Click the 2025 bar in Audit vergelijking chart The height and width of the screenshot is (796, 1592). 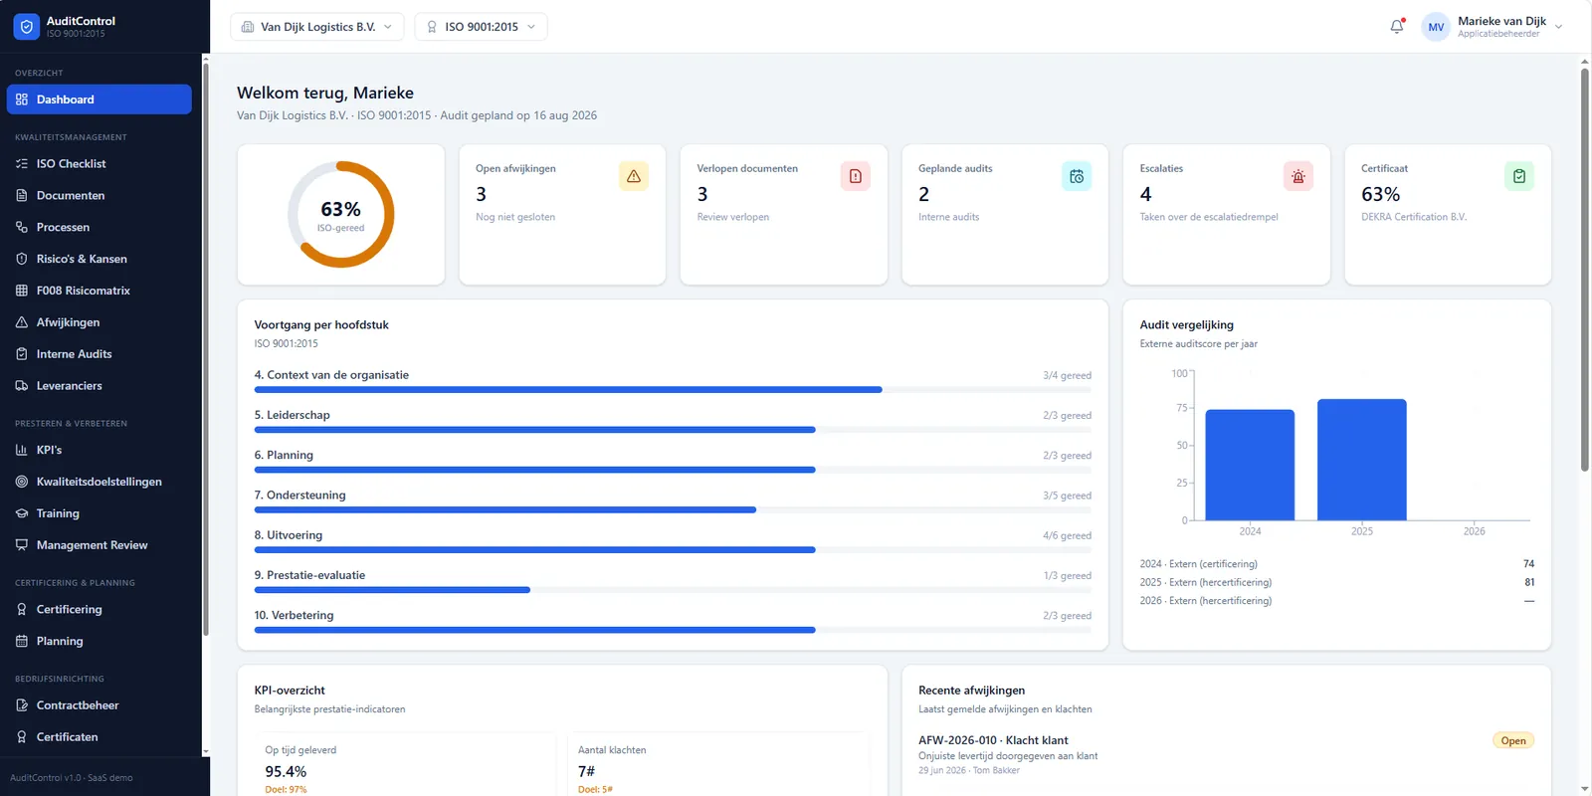click(x=1362, y=460)
